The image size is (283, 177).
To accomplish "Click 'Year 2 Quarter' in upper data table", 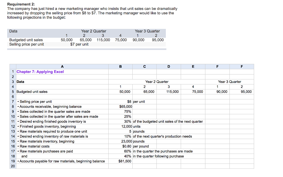I will (x=94, y=31).
